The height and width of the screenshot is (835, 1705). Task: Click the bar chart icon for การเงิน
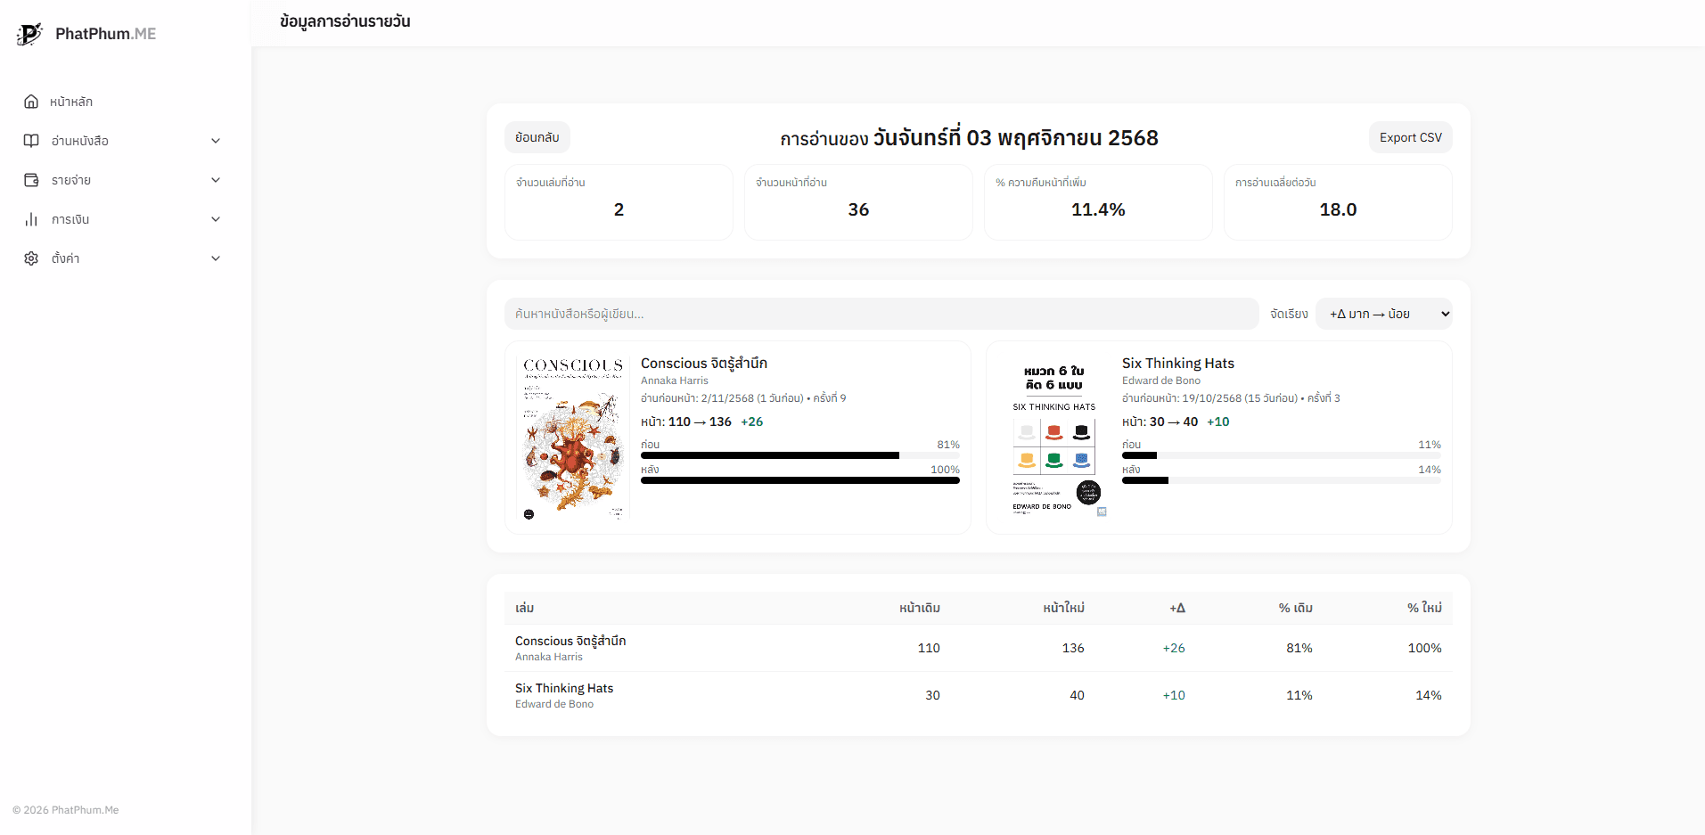tap(31, 219)
